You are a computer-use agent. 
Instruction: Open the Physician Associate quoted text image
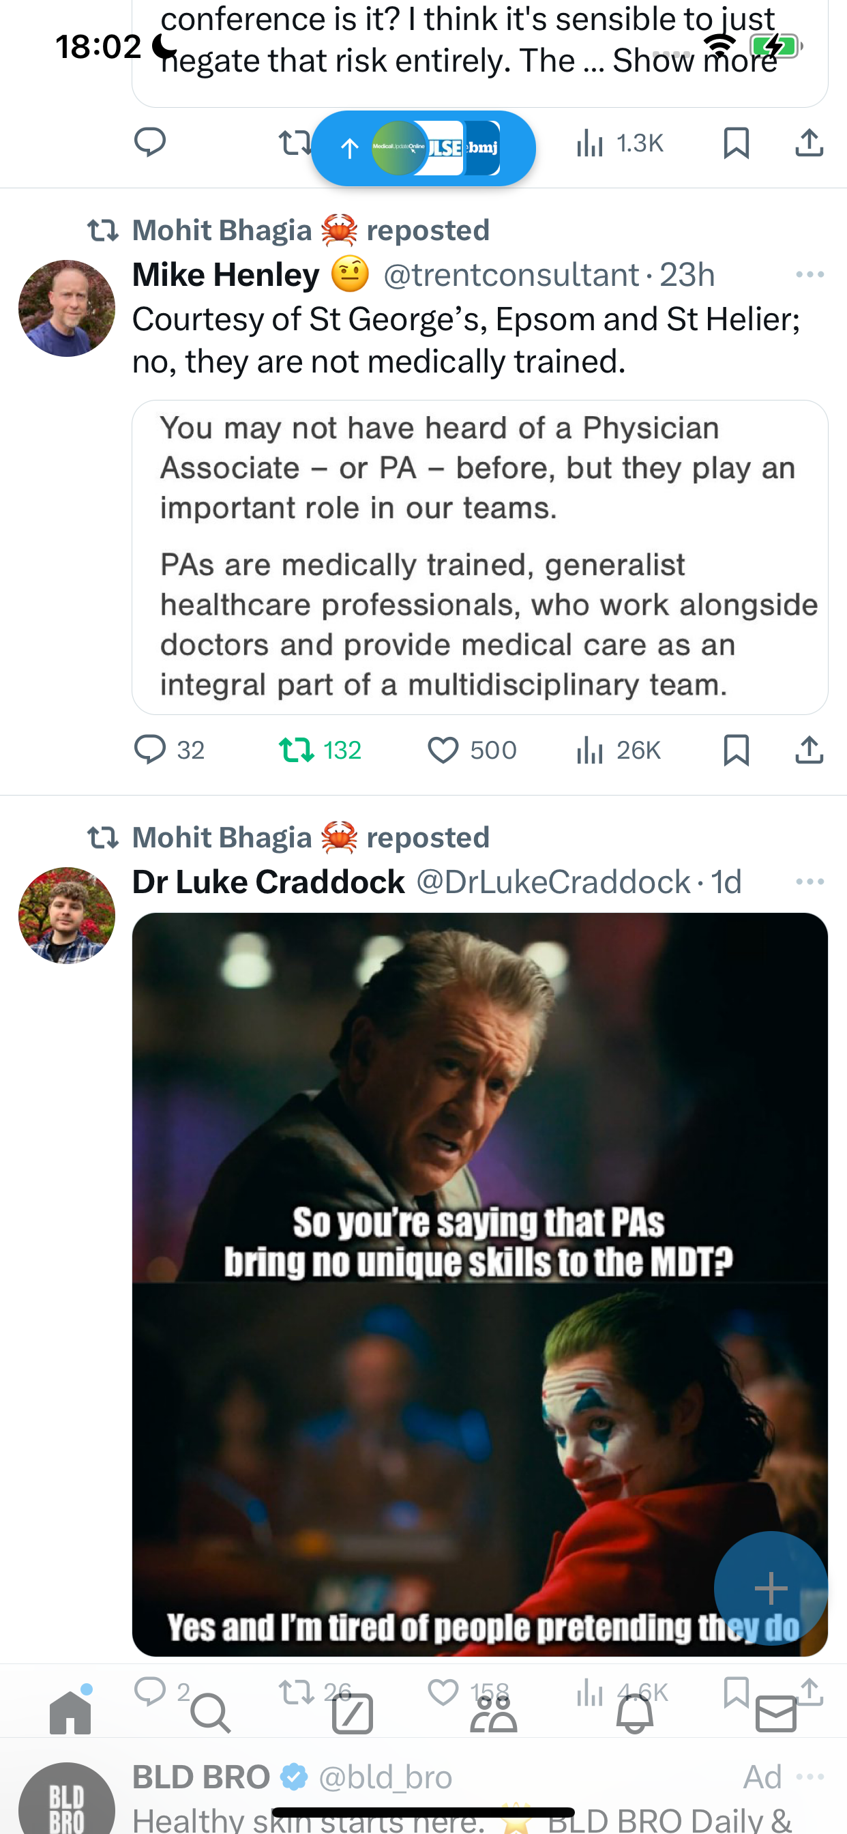click(x=479, y=557)
